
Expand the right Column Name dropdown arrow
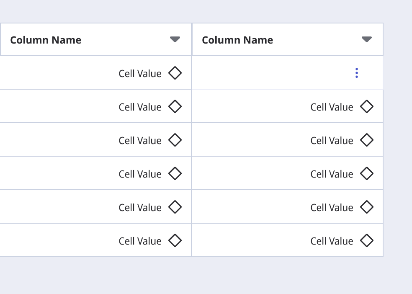tap(367, 39)
